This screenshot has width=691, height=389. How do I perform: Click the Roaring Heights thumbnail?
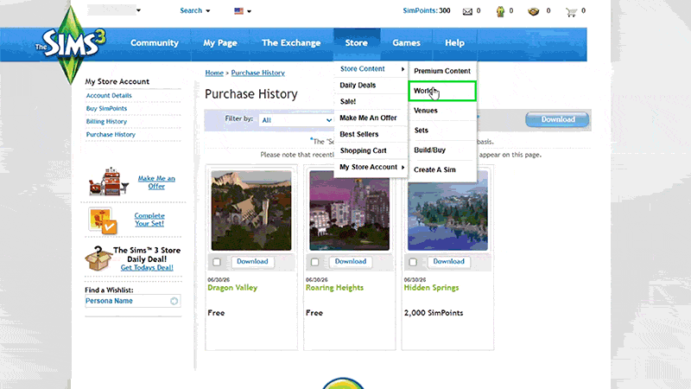tap(350, 211)
